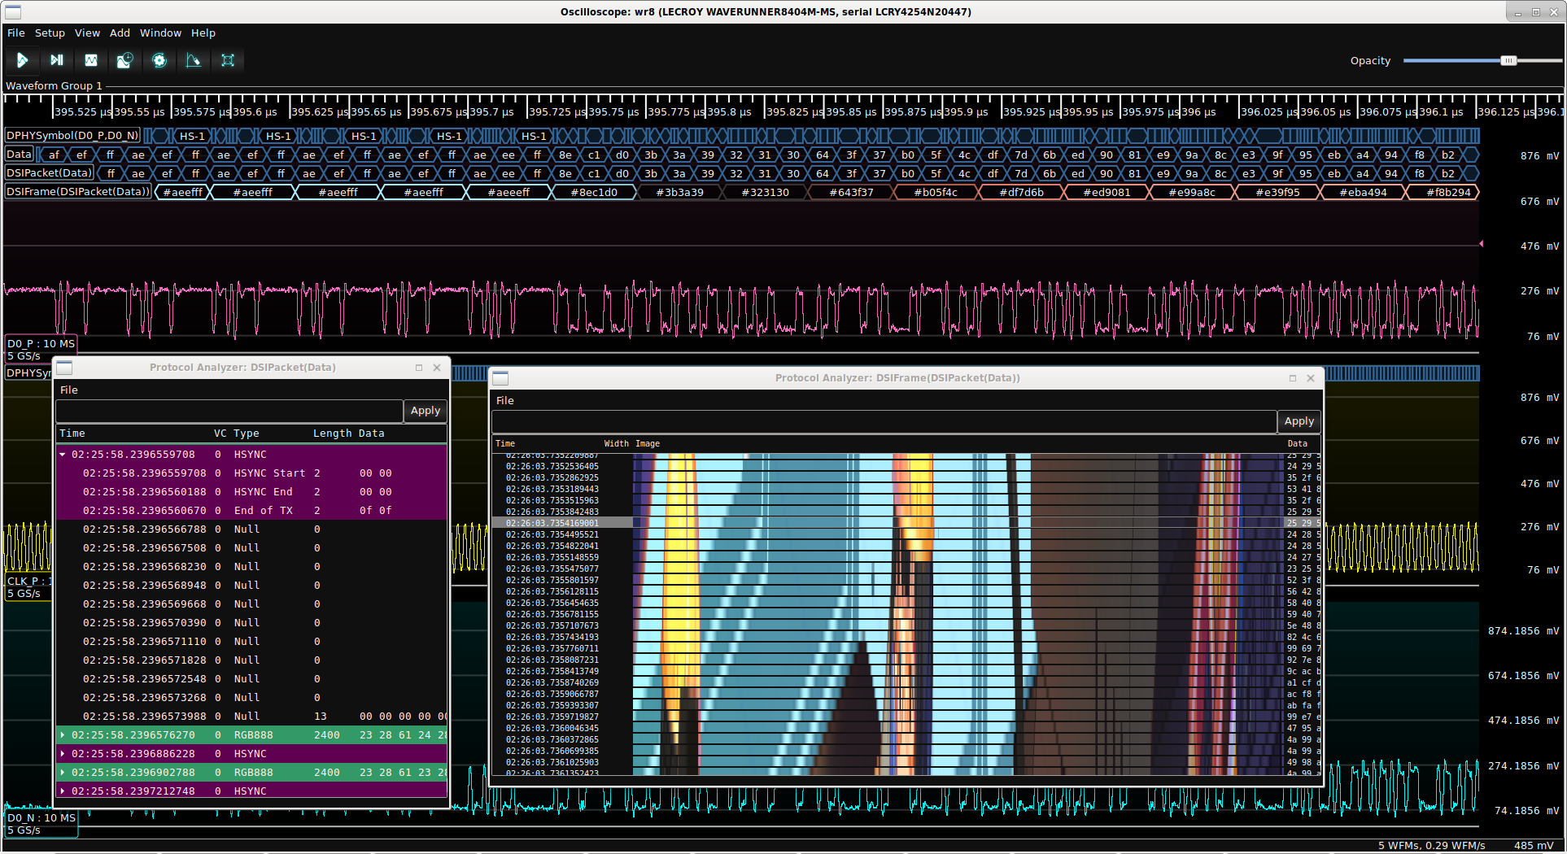Image resolution: width=1567 pixels, height=854 pixels.
Task: Adjust the Opacity slider
Action: [x=1508, y=61]
